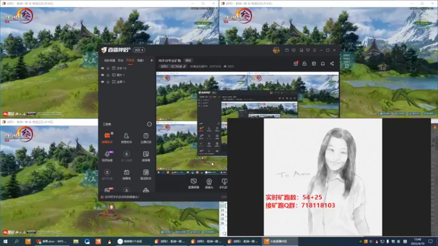Add a 手机投屏 source
Viewport: 438px width, 246px height.
[223, 184]
